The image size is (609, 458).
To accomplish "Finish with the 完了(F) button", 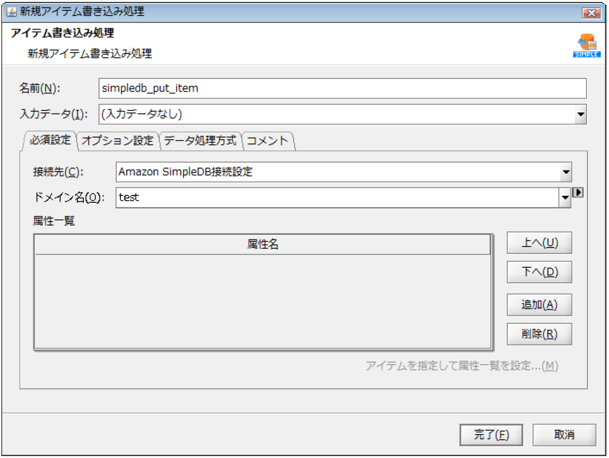I will coord(492,435).
